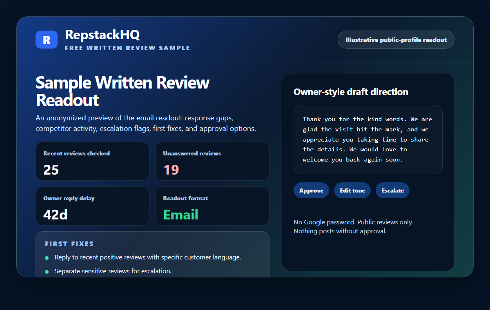Click the Approve button
This screenshot has width=490, height=310.
click(311, 190)
